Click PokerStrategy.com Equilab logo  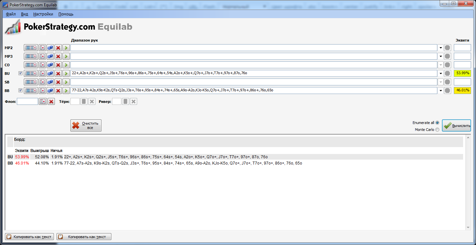(x=68, y=27)
